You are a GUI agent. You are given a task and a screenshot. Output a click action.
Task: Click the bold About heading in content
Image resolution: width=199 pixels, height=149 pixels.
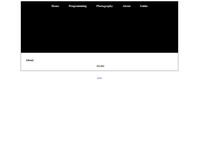(x=29, y=60)
